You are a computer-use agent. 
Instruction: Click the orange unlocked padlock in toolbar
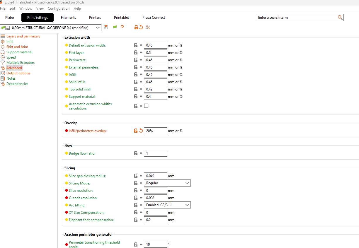point(136,27)
